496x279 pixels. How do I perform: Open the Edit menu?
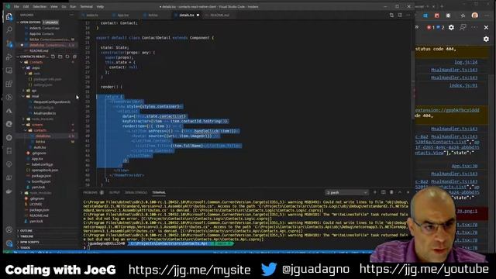[x=26, y=7]
